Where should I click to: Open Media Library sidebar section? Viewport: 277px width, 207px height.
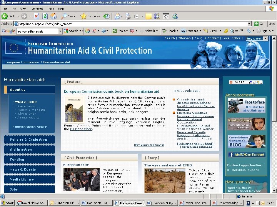[x=29, y=179]
